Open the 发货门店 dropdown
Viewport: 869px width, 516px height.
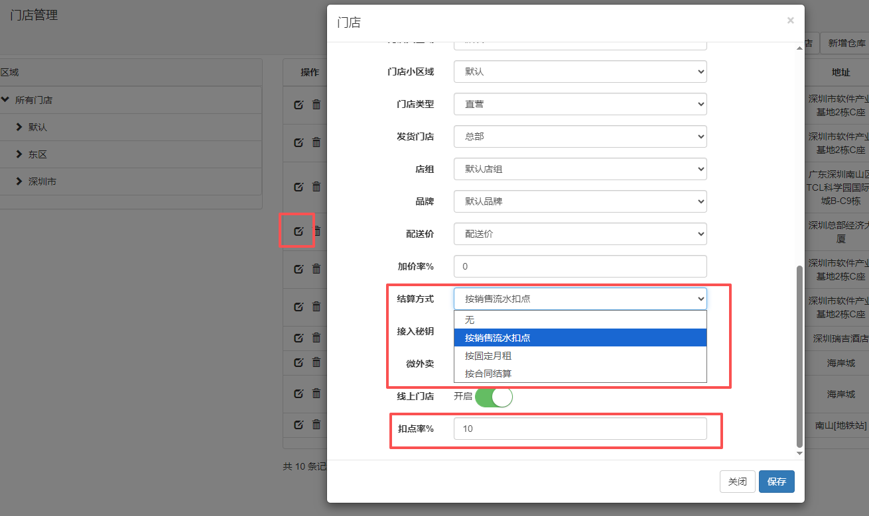tap(580, 136)
